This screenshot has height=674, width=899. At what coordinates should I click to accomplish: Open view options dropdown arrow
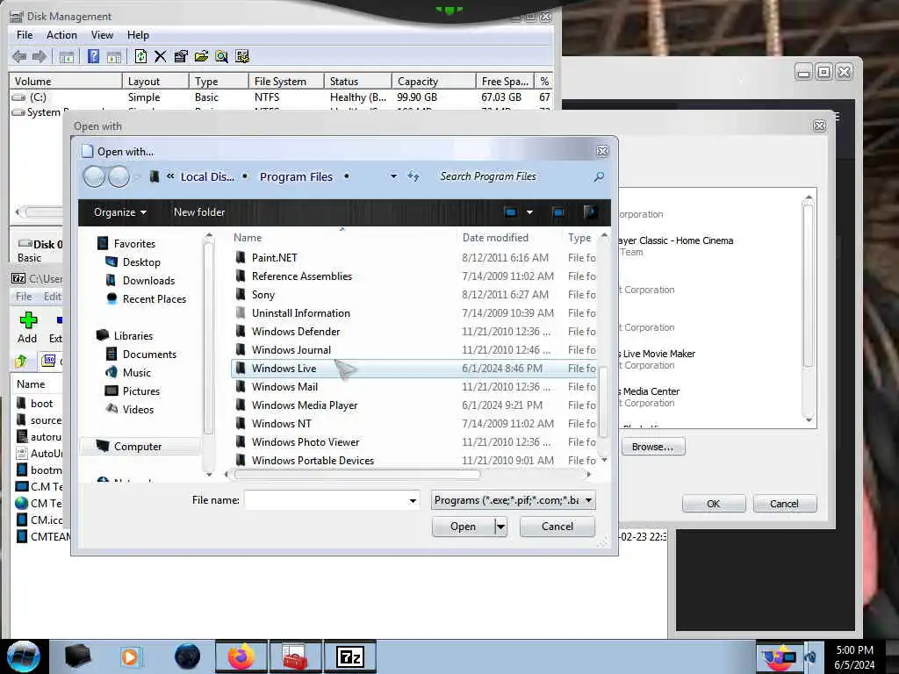pos(529,212)
